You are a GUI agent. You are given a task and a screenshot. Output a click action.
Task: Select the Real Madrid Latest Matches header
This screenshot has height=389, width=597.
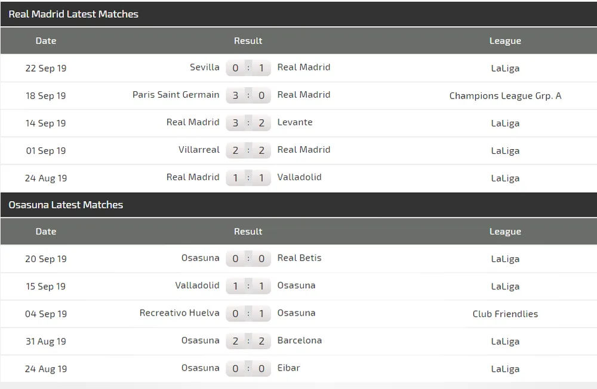(73, 14)
